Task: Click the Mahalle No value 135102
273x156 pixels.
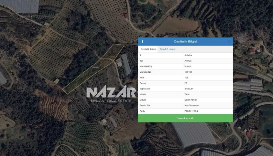Action: point(189,72)
